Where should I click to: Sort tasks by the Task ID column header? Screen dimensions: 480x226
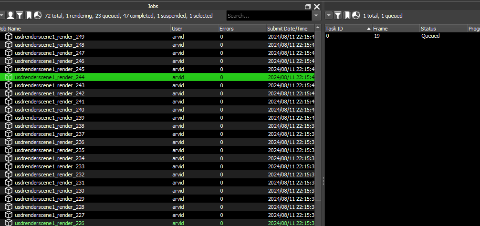click(348, 29)
